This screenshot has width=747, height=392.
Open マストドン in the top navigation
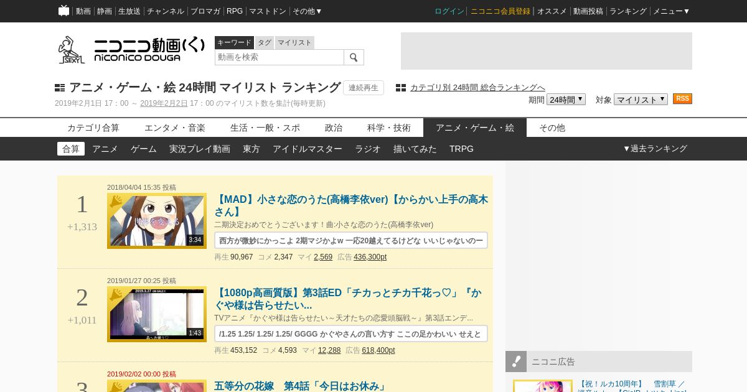click(x=268, y=11)
